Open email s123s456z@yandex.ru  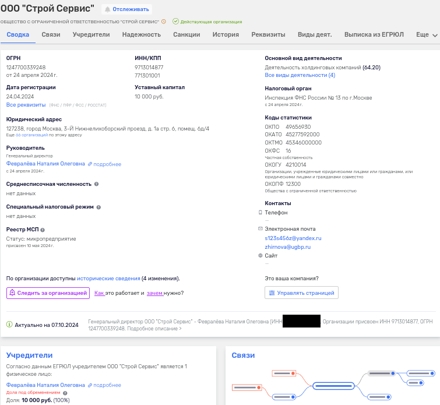pos(293,238)
